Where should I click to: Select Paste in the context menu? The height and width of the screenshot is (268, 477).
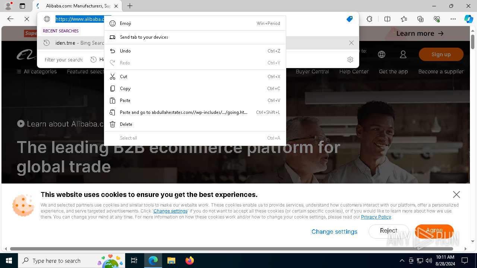[195, 100]
